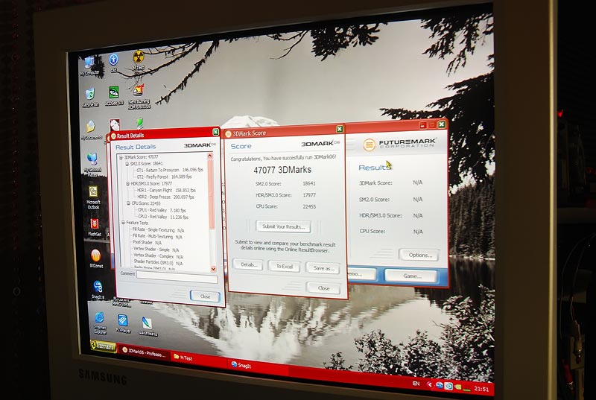The image size is (596, 400).
Task: Click Result Details scrollbar down arrow
Action: 213,269
